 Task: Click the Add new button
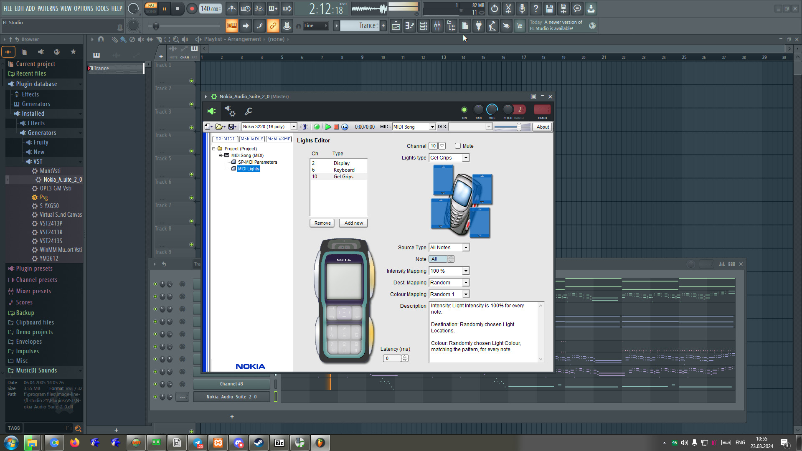coord(353,223)
